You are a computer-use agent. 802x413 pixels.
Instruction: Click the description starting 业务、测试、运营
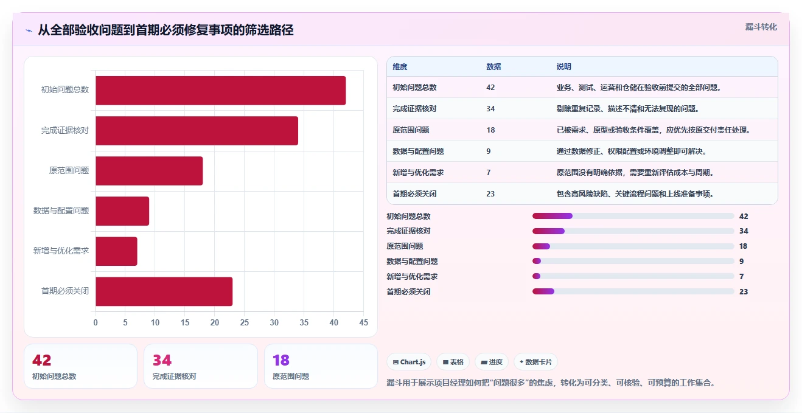tap(639, 88)
